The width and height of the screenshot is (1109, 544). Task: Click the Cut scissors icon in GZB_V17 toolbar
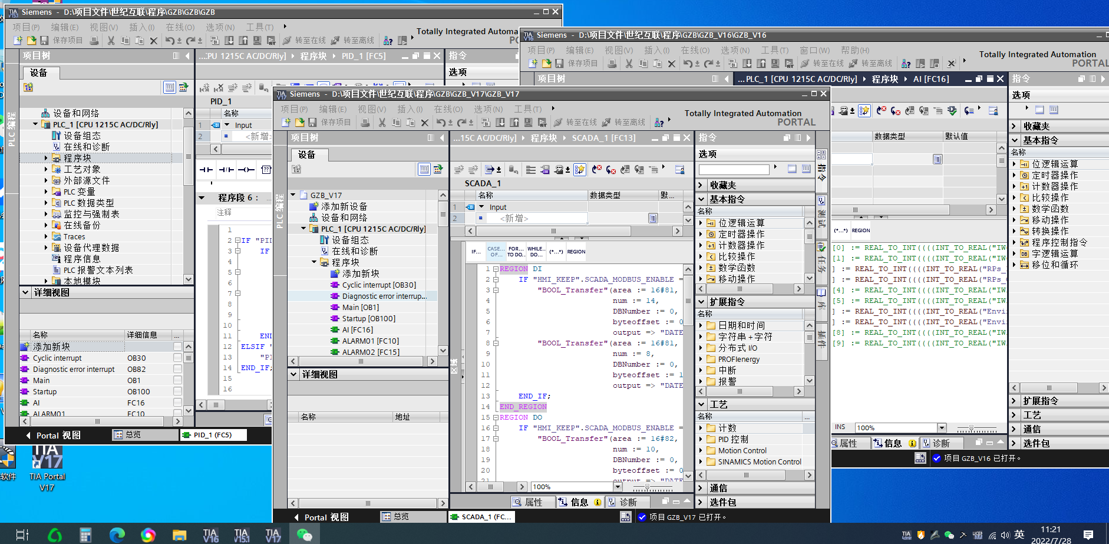pos(382,123)
